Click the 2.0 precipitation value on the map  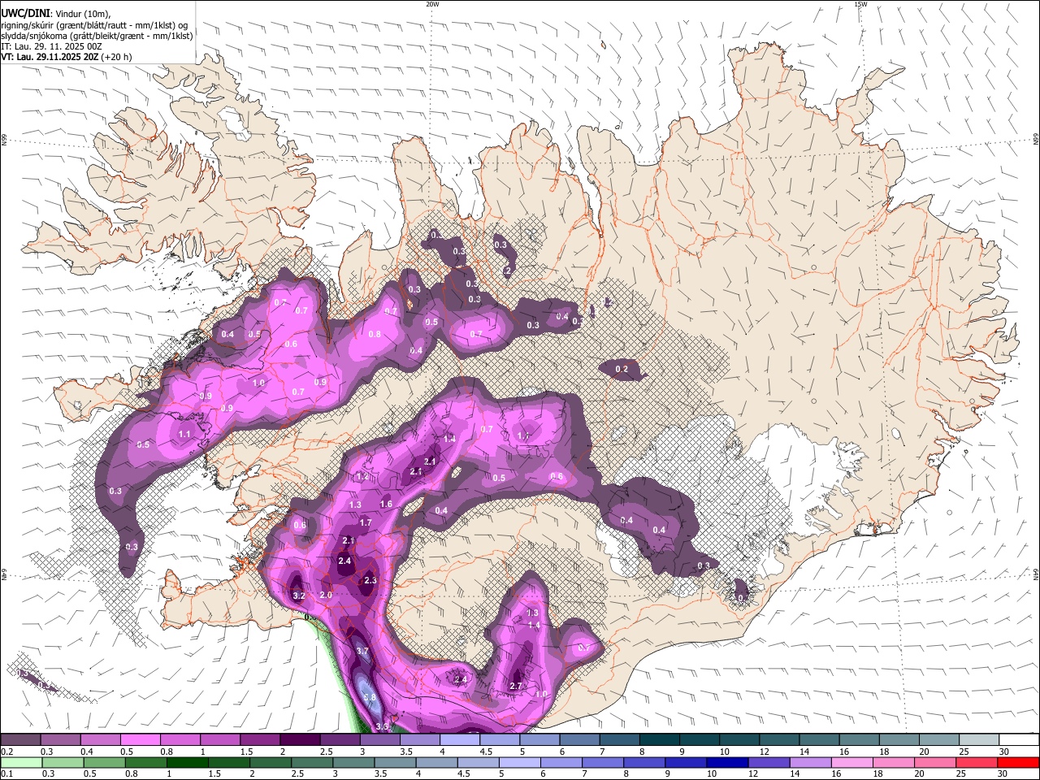[x=326, y=595]
